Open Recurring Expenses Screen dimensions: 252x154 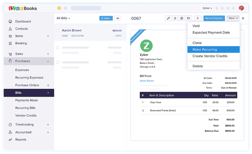point(29,78)
